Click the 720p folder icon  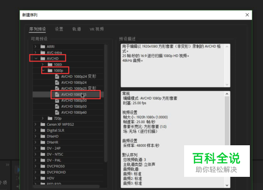click(x=50, y=118)
